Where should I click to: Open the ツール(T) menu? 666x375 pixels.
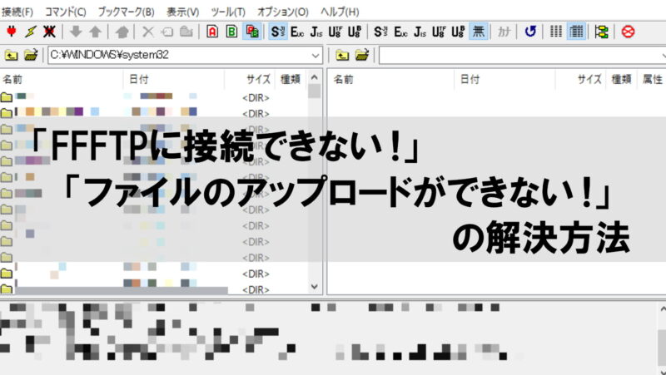[x=228, y=12]
